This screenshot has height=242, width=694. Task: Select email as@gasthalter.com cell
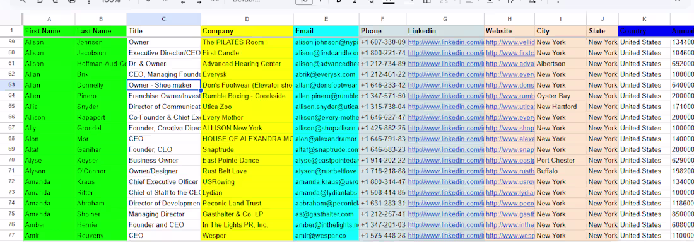pos(326,214)
